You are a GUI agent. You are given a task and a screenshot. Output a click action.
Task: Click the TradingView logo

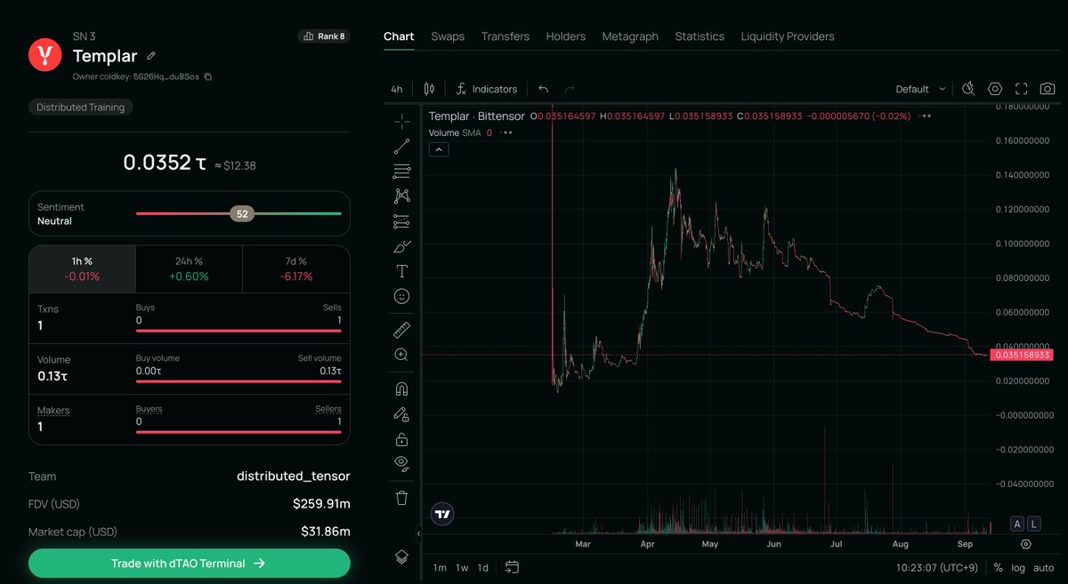pyautogui.click(x=442, y=514)
